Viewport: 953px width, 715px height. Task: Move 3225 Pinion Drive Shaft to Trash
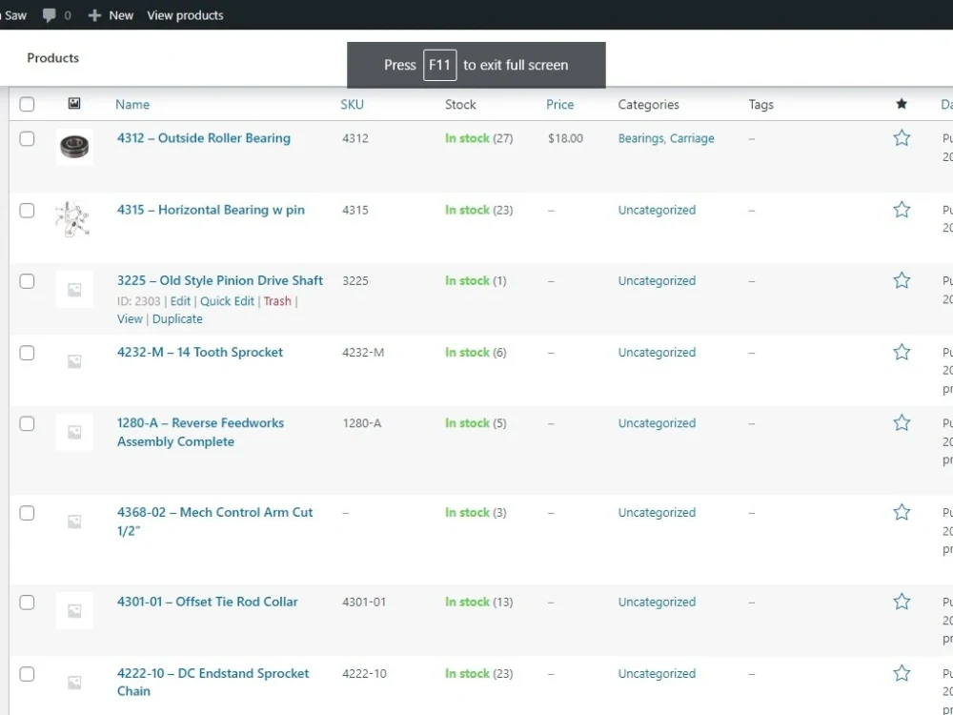click(x=277, y=301)
